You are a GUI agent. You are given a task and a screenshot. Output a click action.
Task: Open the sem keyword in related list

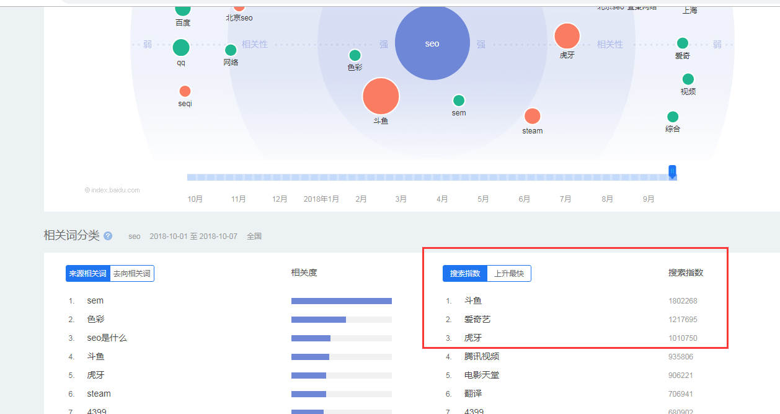95,300
